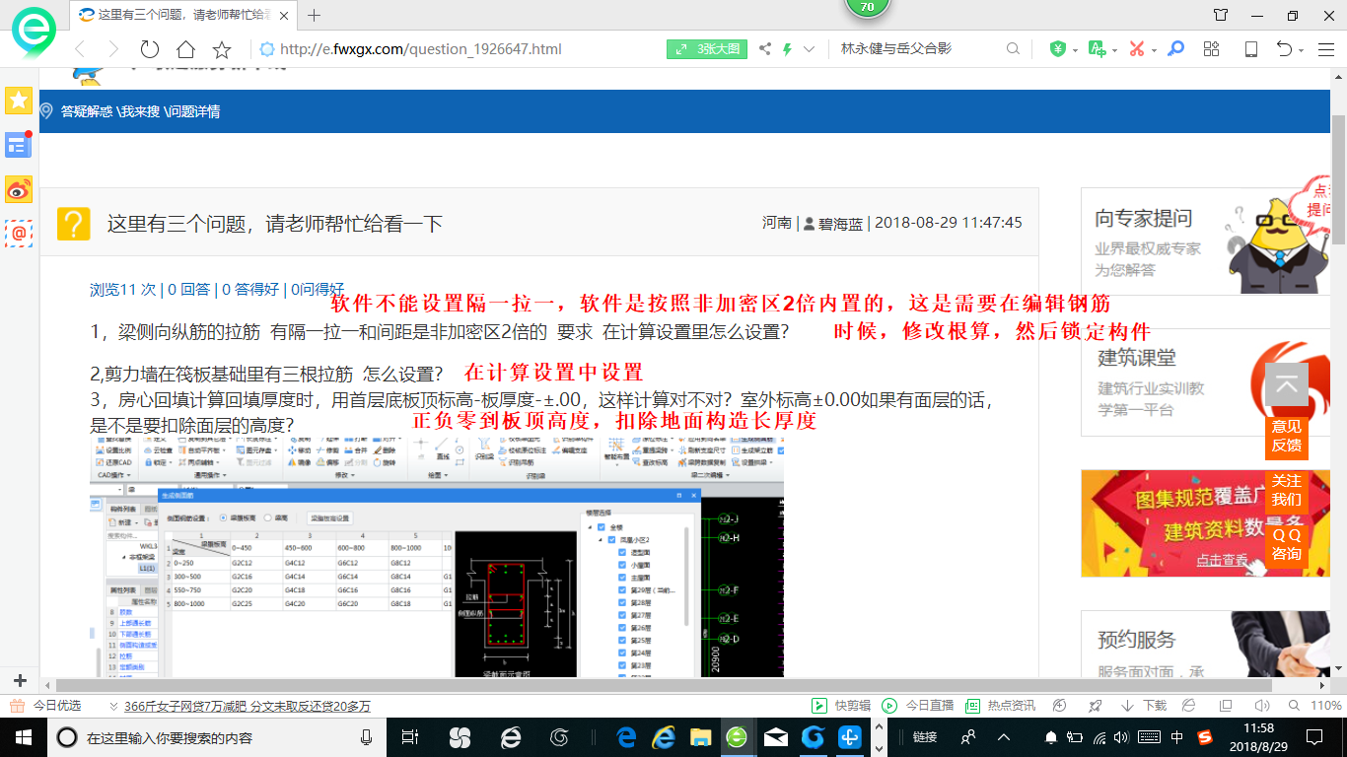Expand dropdown arrow next to scissors icon
The height and width of the screenshot is (757, 1347).
pos(1154,50)
